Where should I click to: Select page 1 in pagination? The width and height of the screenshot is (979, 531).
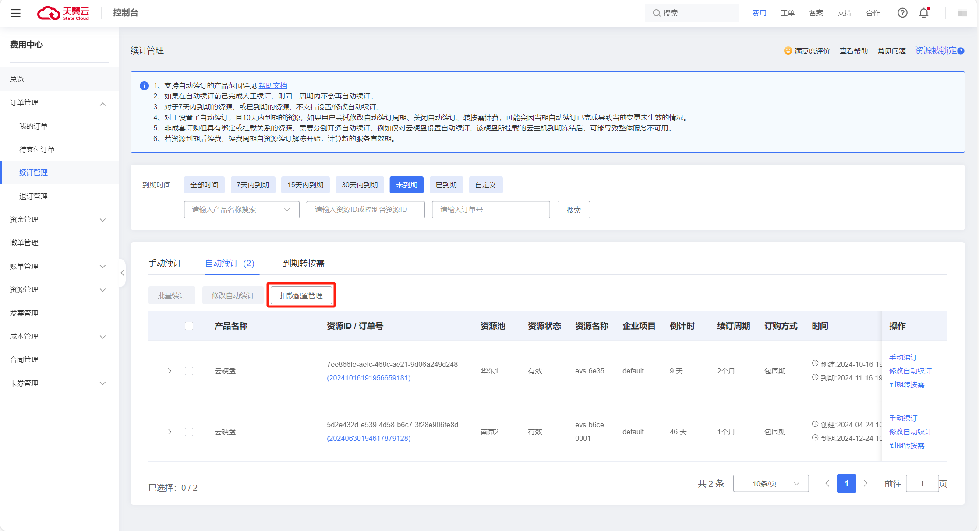pyautogui.click(x=847, y=483)
